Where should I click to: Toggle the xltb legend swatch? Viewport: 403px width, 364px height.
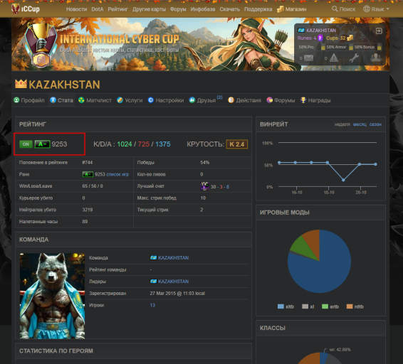click(281, 306)
